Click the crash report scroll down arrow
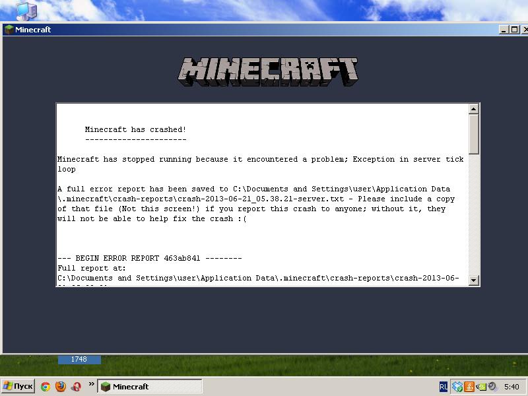Image resolution: width=528 pixels, height=396 pixels. [x=473, y=280]
